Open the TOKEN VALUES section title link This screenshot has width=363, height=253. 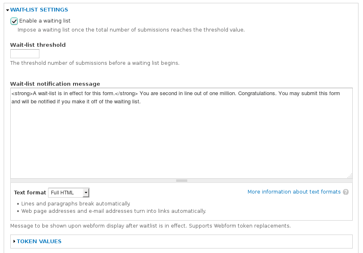click(39, 242)
